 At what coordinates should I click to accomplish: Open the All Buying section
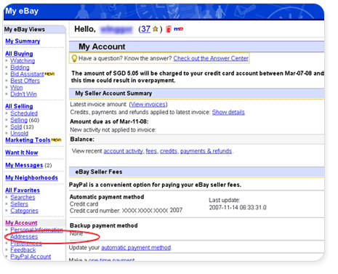tap(19, 54)
